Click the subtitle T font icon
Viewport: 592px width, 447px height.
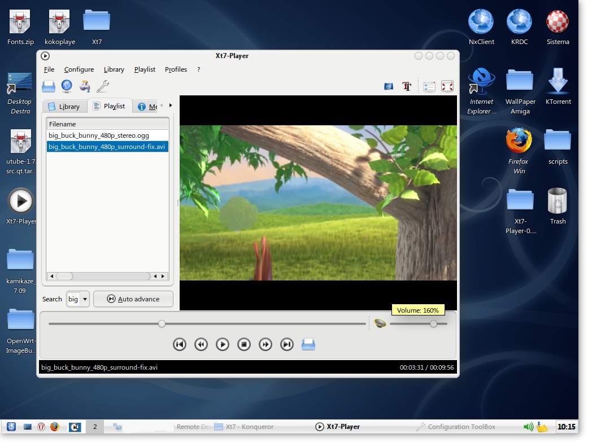407,86
